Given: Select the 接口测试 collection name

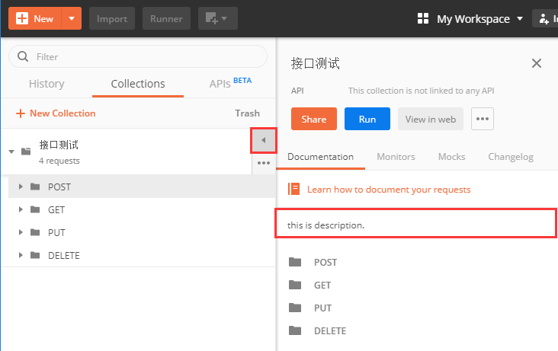Looking at the screenshot, I should (x=59, y=145).
